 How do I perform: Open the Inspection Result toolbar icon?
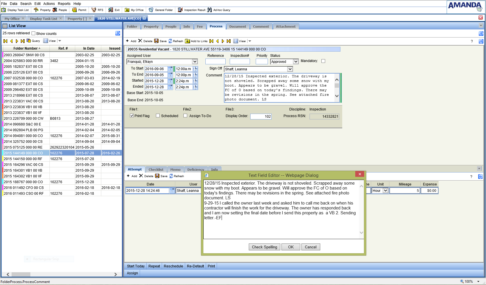180,10
